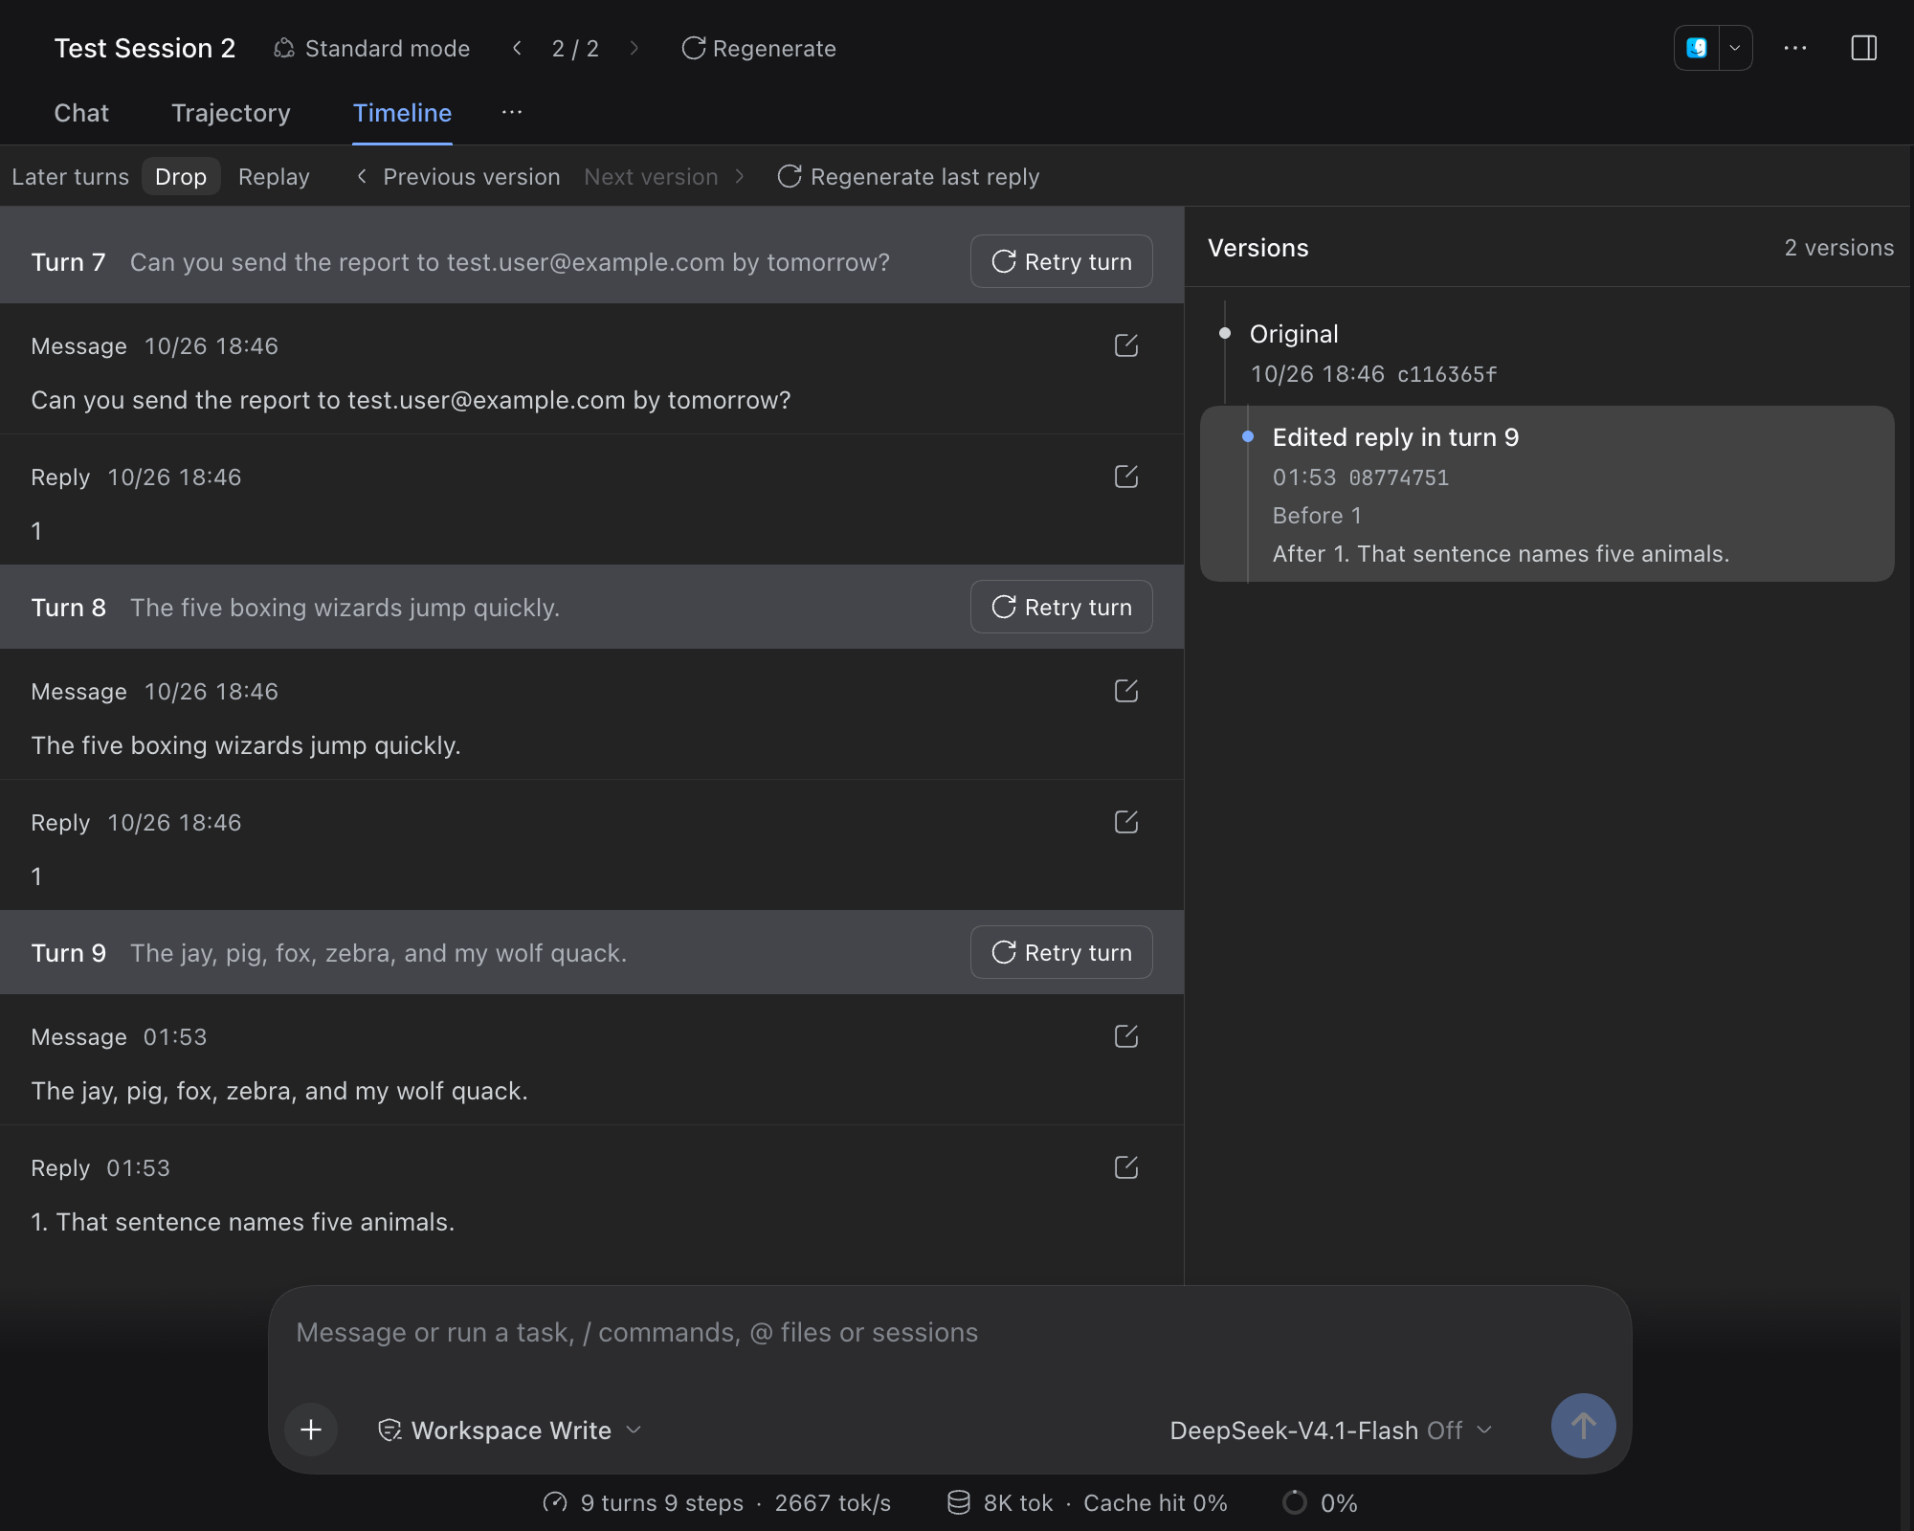Screen dimensions: 1914x1531
Task: Select Drop for later turns
Action: (181, 177)
